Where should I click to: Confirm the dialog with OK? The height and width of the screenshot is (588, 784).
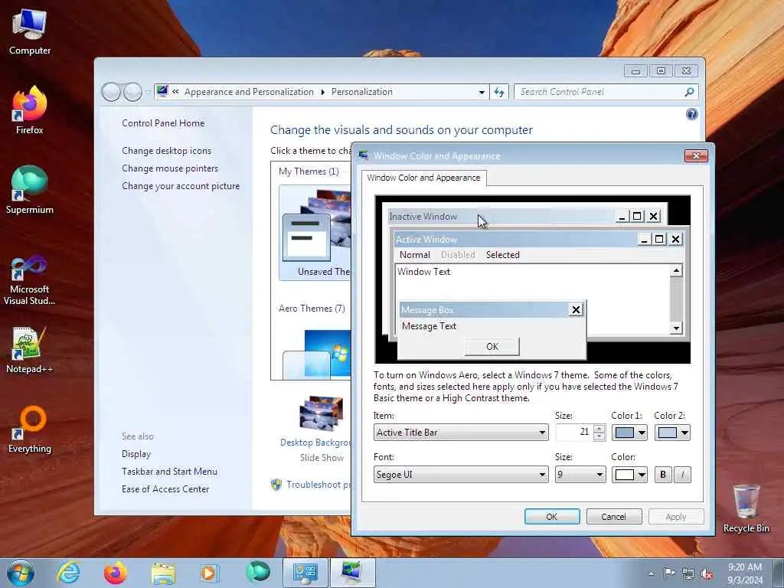pos(552,517)
